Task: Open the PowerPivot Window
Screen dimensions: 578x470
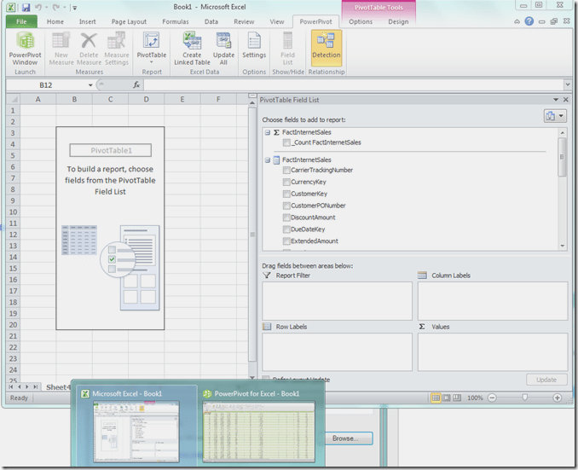Action: point(25,49)
